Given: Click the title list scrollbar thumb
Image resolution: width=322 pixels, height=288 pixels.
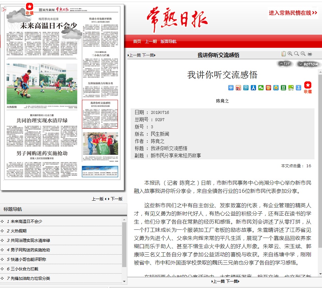Looking at the screenshot, I should pyautogui.click(x=124, y=244).
